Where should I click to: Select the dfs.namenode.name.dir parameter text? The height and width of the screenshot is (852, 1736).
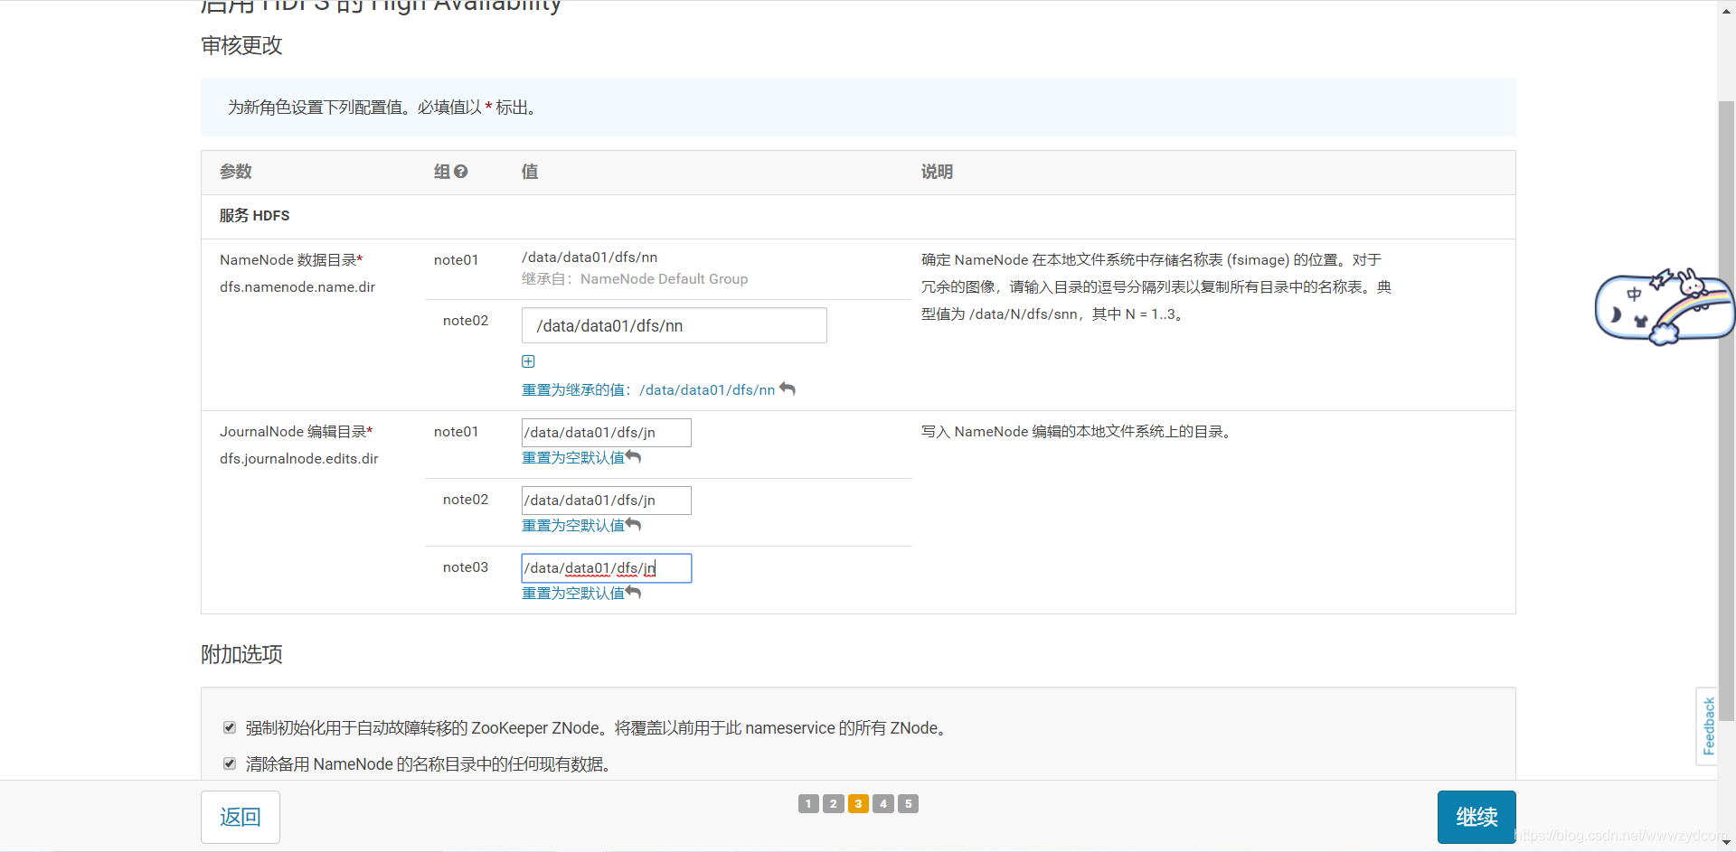pos(297,287)
